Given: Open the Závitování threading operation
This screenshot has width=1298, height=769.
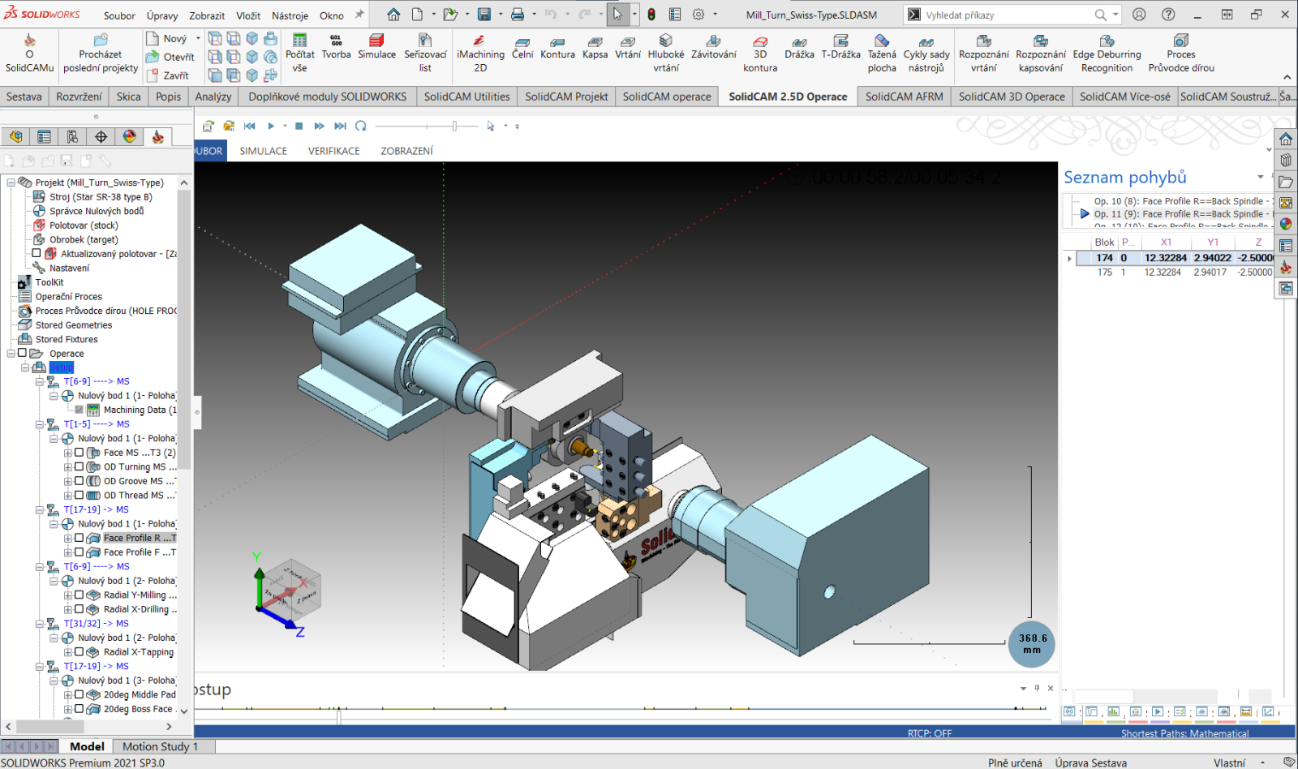Looking at the screenshot, I should pyautogui.click(x=714, y=47).
